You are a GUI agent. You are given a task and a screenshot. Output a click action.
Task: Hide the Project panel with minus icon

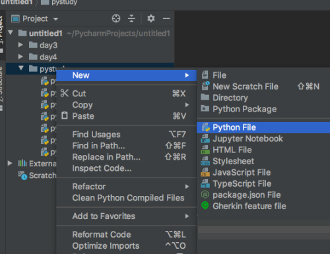coord(166,18)
